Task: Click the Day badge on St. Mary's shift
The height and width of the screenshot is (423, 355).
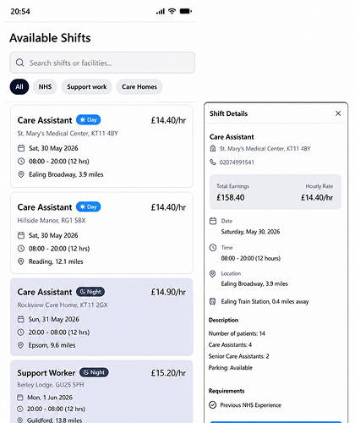Action: pyautogui.click(x=89, y=120)
